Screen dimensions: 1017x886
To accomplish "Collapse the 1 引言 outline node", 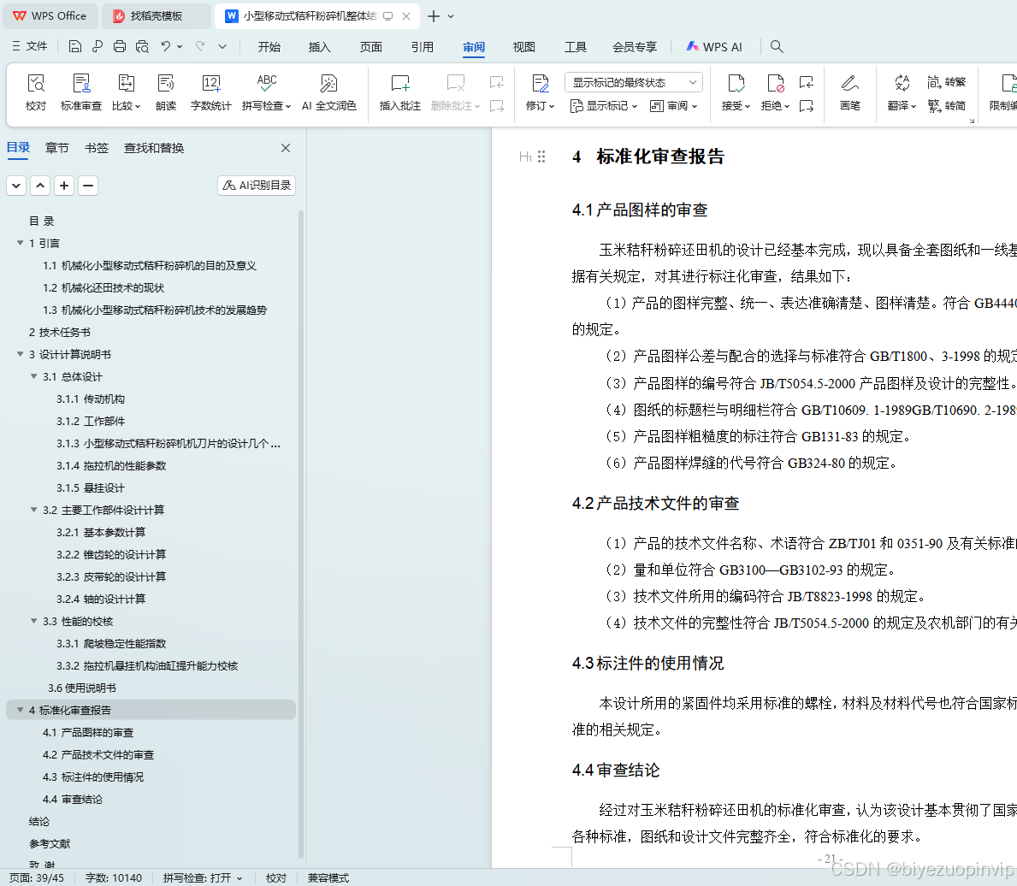I will pos(21,243).
